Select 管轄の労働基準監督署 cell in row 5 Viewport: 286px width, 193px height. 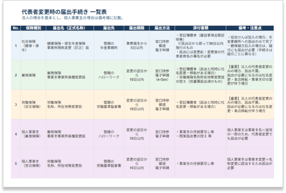109,163
